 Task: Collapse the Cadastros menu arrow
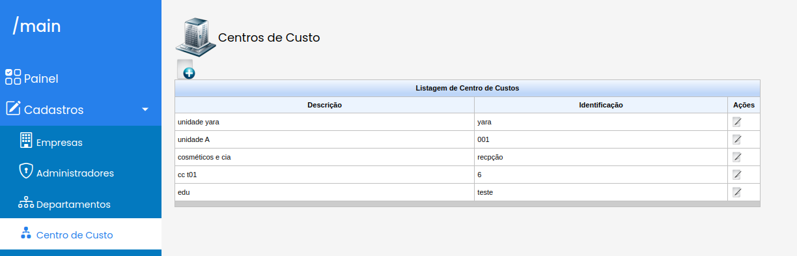pyautogui.click(x=145, y=109)
